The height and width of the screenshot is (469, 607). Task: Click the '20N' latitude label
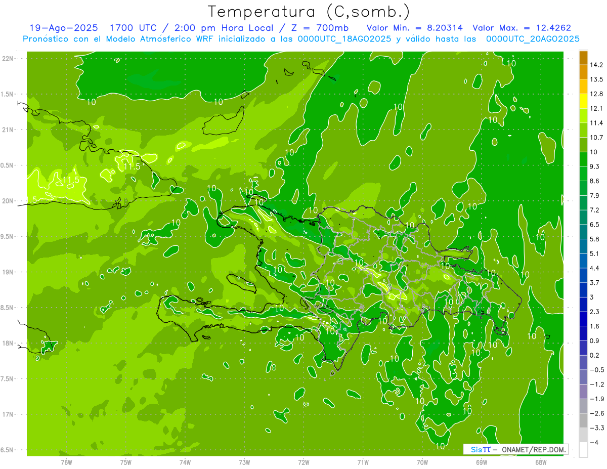pos(8,201)
